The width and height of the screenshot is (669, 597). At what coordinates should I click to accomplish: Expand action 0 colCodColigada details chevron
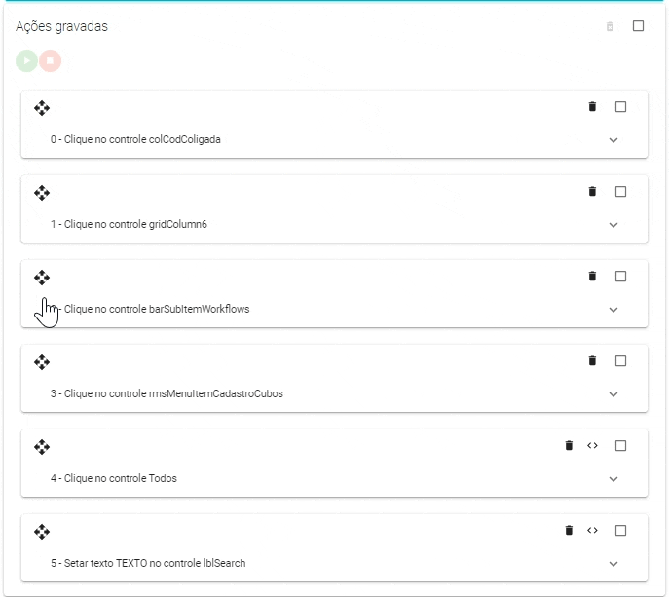coord(613,140)
